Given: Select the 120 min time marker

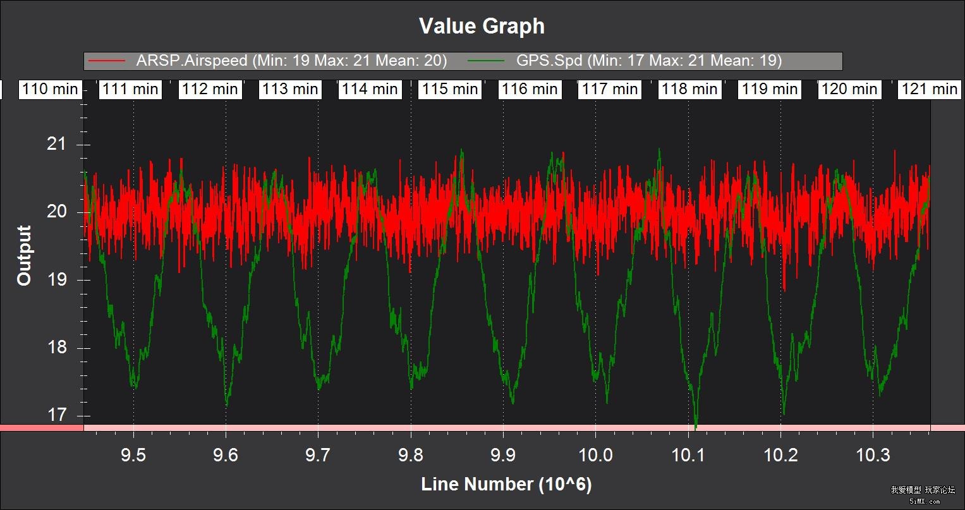Looking at the screenshot, I should (x=849, y=89).
